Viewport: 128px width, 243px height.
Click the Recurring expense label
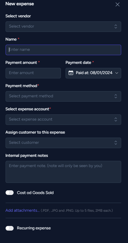(x=34, y=228)
